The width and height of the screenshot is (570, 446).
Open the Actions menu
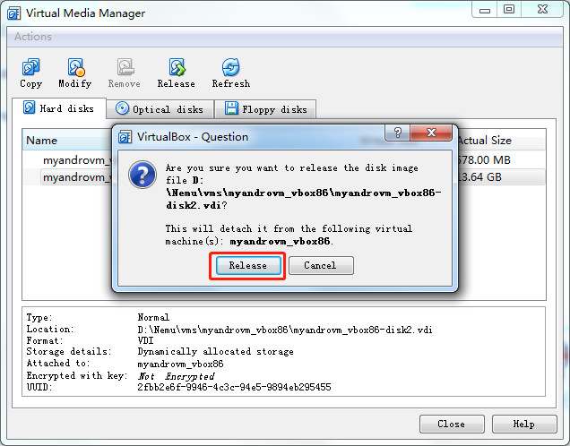point(33,37)
